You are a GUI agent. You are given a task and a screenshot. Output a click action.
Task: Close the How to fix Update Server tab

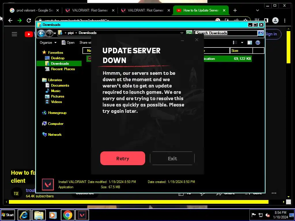point(224,10)
